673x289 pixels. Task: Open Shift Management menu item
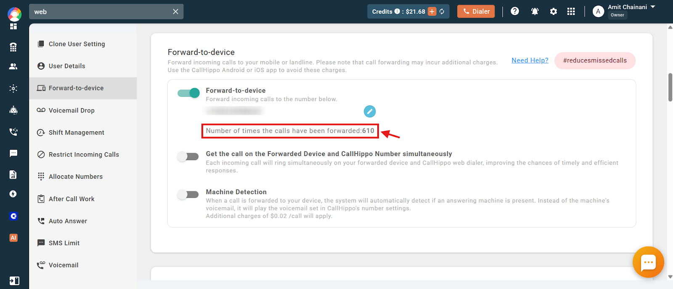pos(83,133)
